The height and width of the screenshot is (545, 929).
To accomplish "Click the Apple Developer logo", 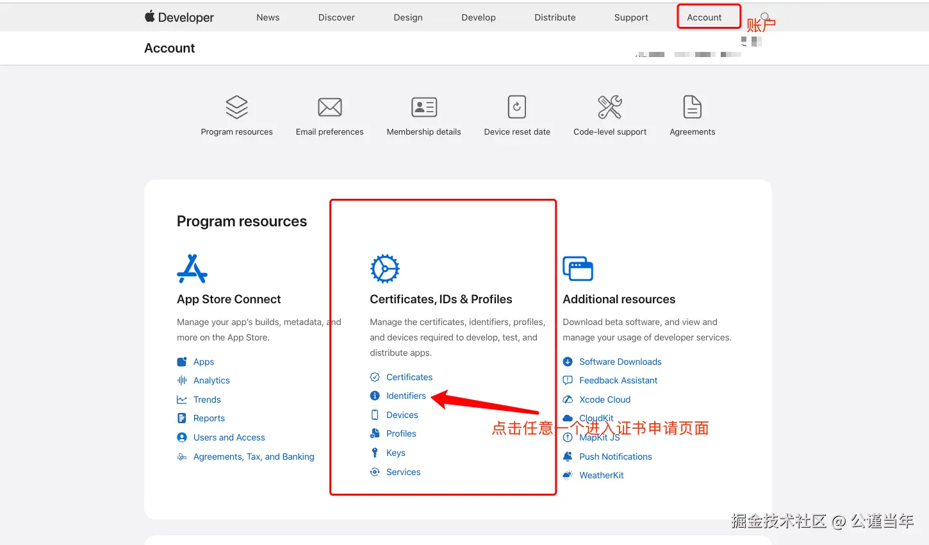I will (179, 17).
